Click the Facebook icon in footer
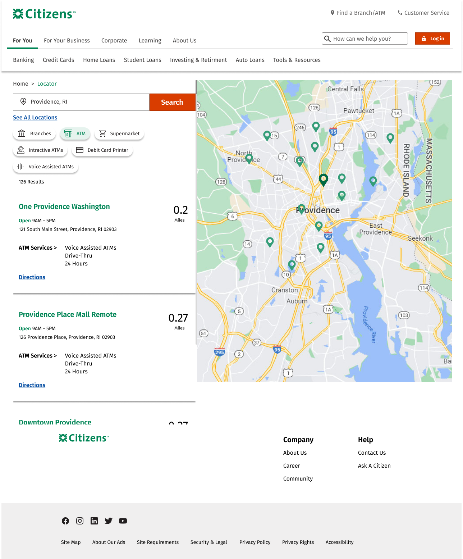This screenshot has height=559, width=463. [65, 521]
